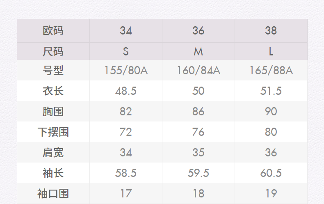Click the 欧码 row header cell
The height and width of the screenshot is (204, 324).
click(x=53, y=31)
